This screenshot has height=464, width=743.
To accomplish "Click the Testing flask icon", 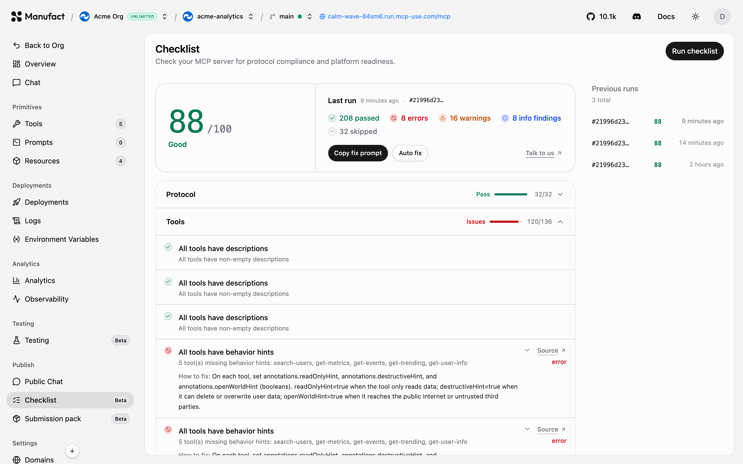I will (x=17, y=340).
